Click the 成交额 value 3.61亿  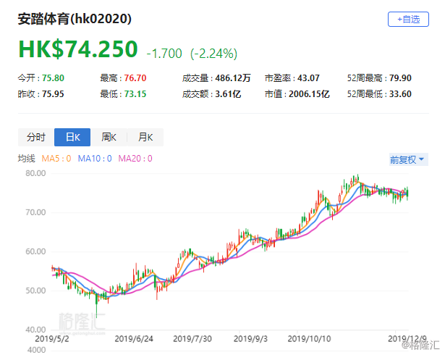pyautogui.click(x=228, y=93)
